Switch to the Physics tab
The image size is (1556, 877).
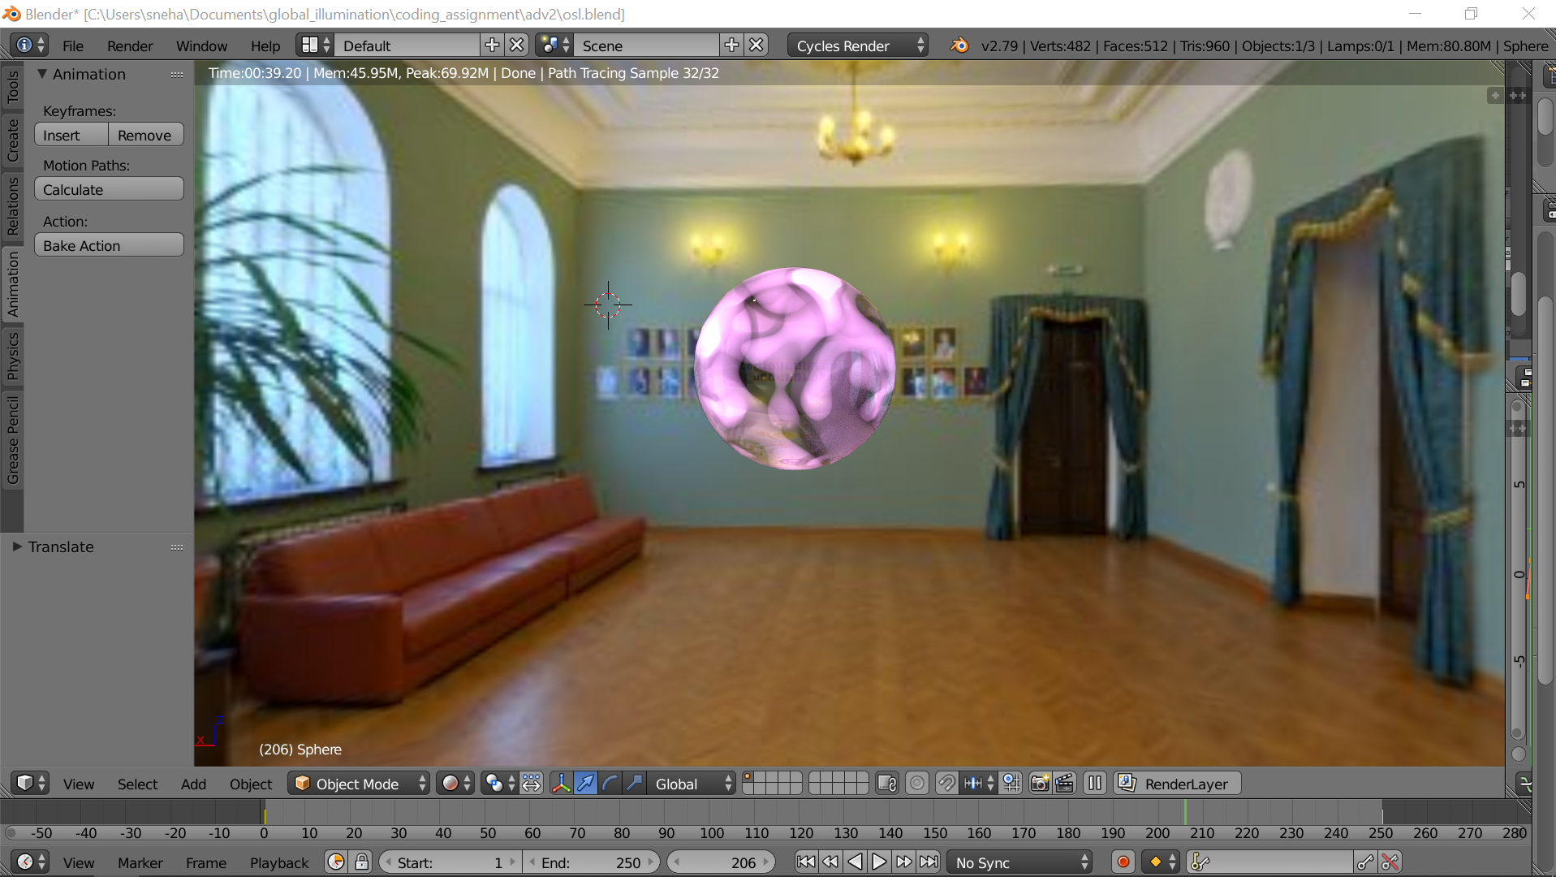[13, 356]
